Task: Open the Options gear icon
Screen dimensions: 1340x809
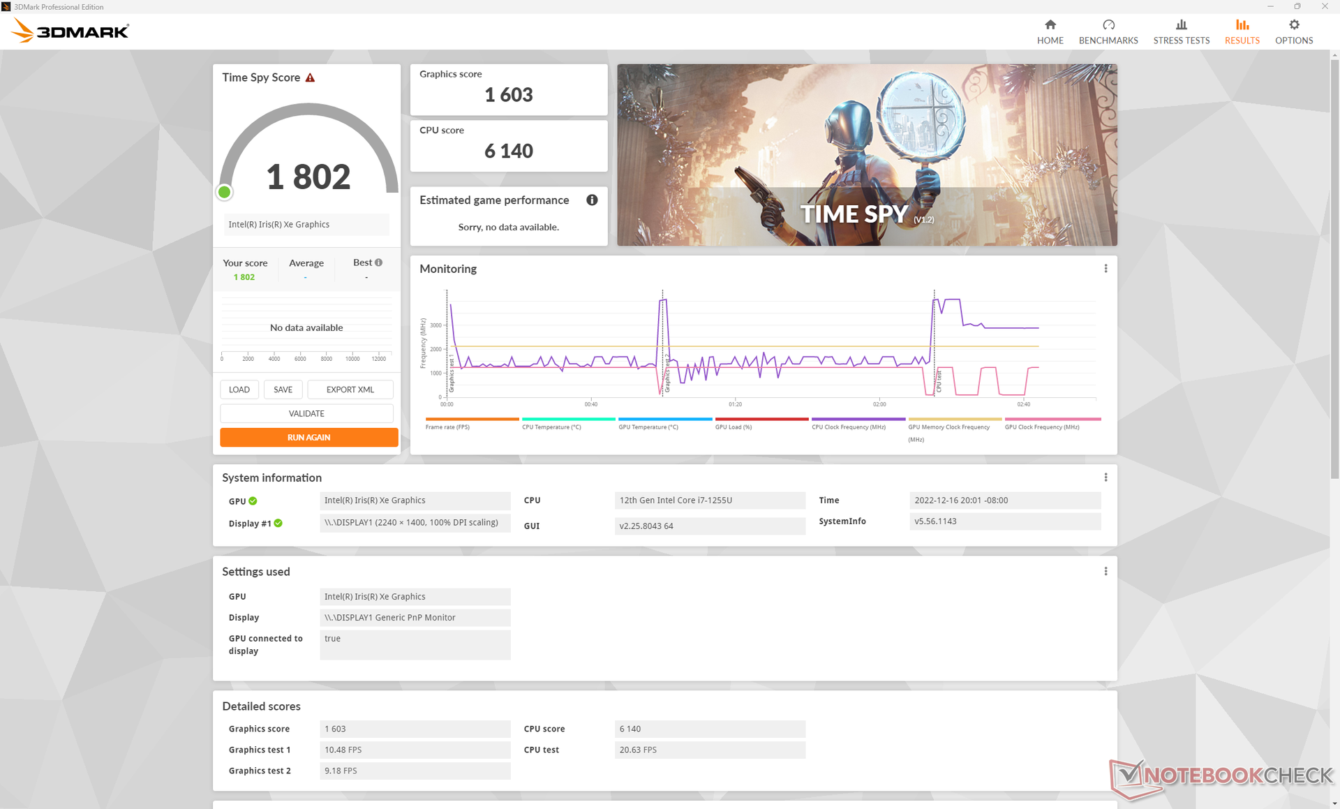Action: (x=1293, y=25)
